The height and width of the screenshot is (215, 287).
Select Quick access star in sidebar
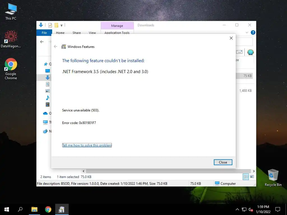point(46,64)
